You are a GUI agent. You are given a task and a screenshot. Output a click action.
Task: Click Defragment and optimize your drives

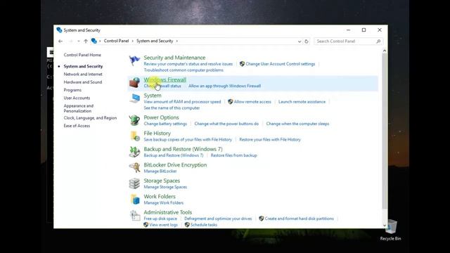[218, 219]
